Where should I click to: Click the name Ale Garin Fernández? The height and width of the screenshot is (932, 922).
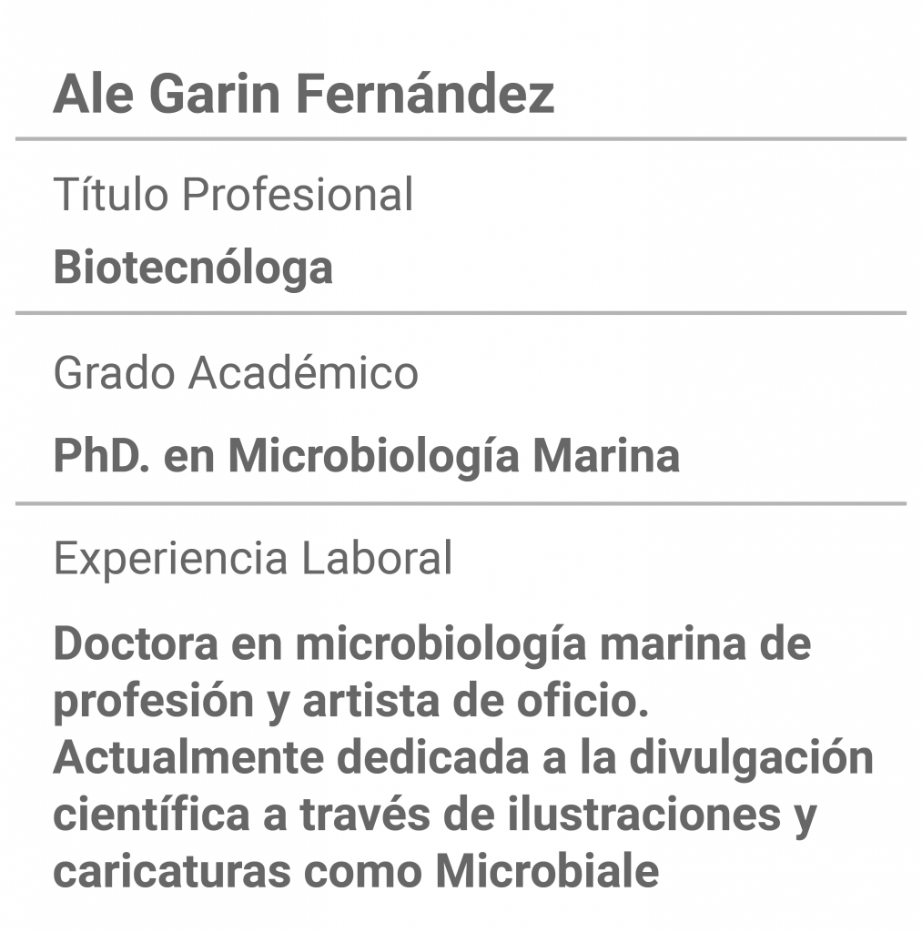[304, 94]
